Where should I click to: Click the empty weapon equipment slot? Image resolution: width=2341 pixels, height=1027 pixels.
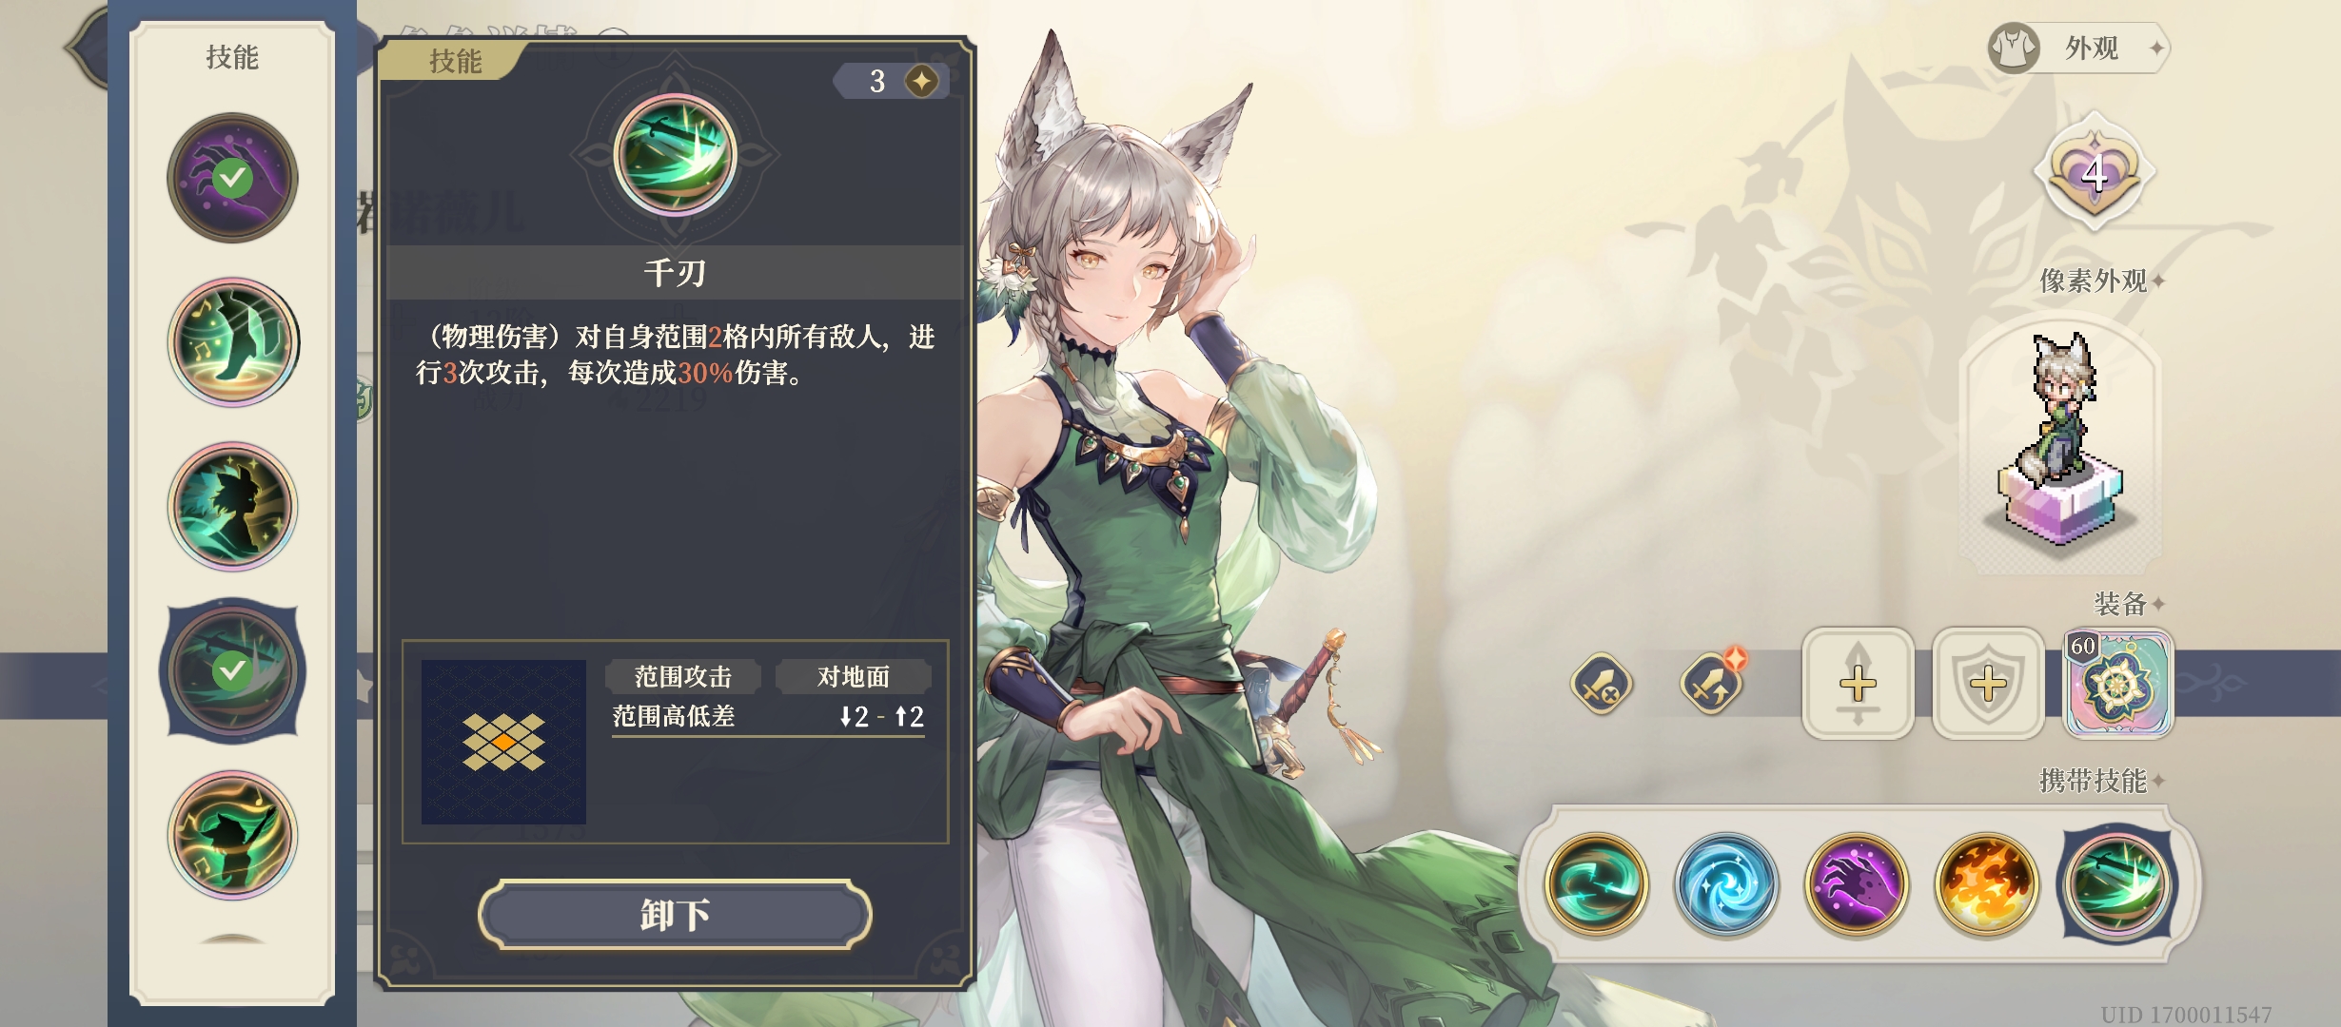(1858, 683)
